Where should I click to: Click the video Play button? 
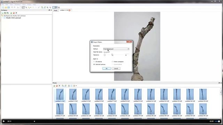pos(4,121)
